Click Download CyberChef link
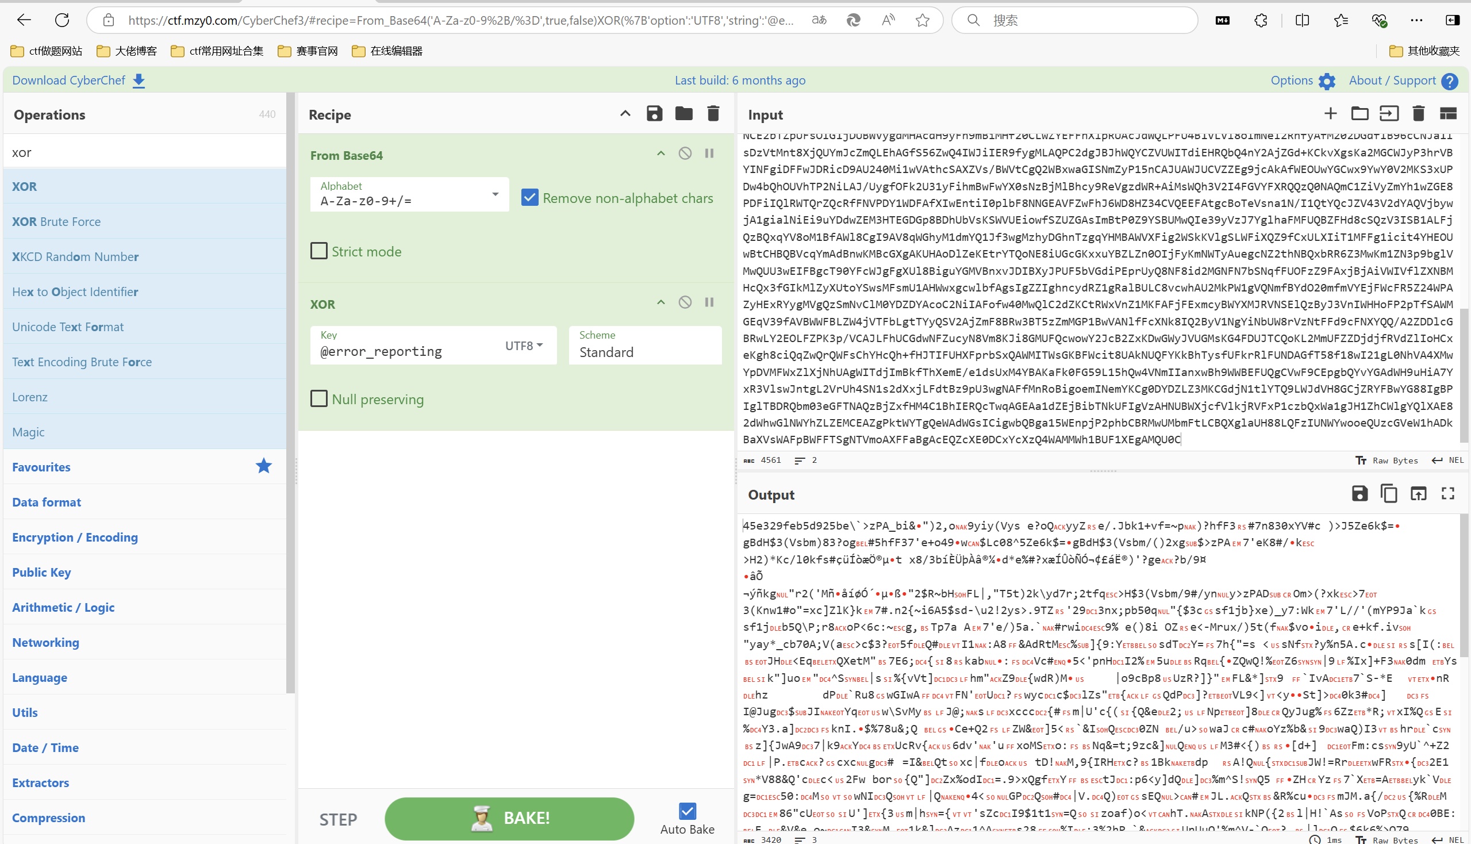1471x844 pixels. (x=79, y=80)
